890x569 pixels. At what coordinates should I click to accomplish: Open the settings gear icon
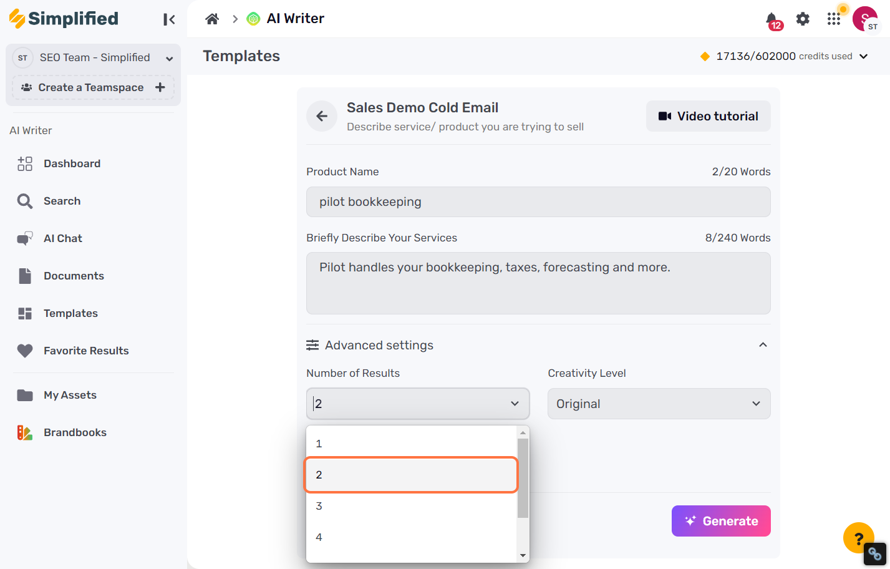pyautogui.click(x=803, y=19)
